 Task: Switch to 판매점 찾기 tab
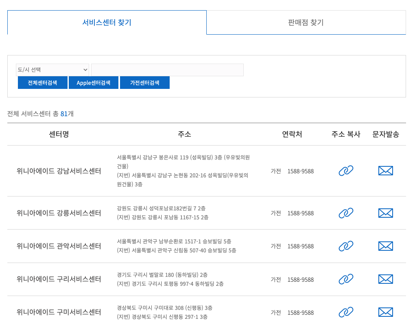tap(306, 22)
